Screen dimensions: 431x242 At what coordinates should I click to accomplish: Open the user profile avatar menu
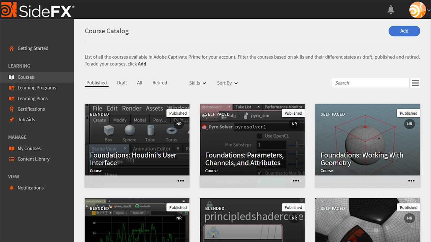click(417, 10)
